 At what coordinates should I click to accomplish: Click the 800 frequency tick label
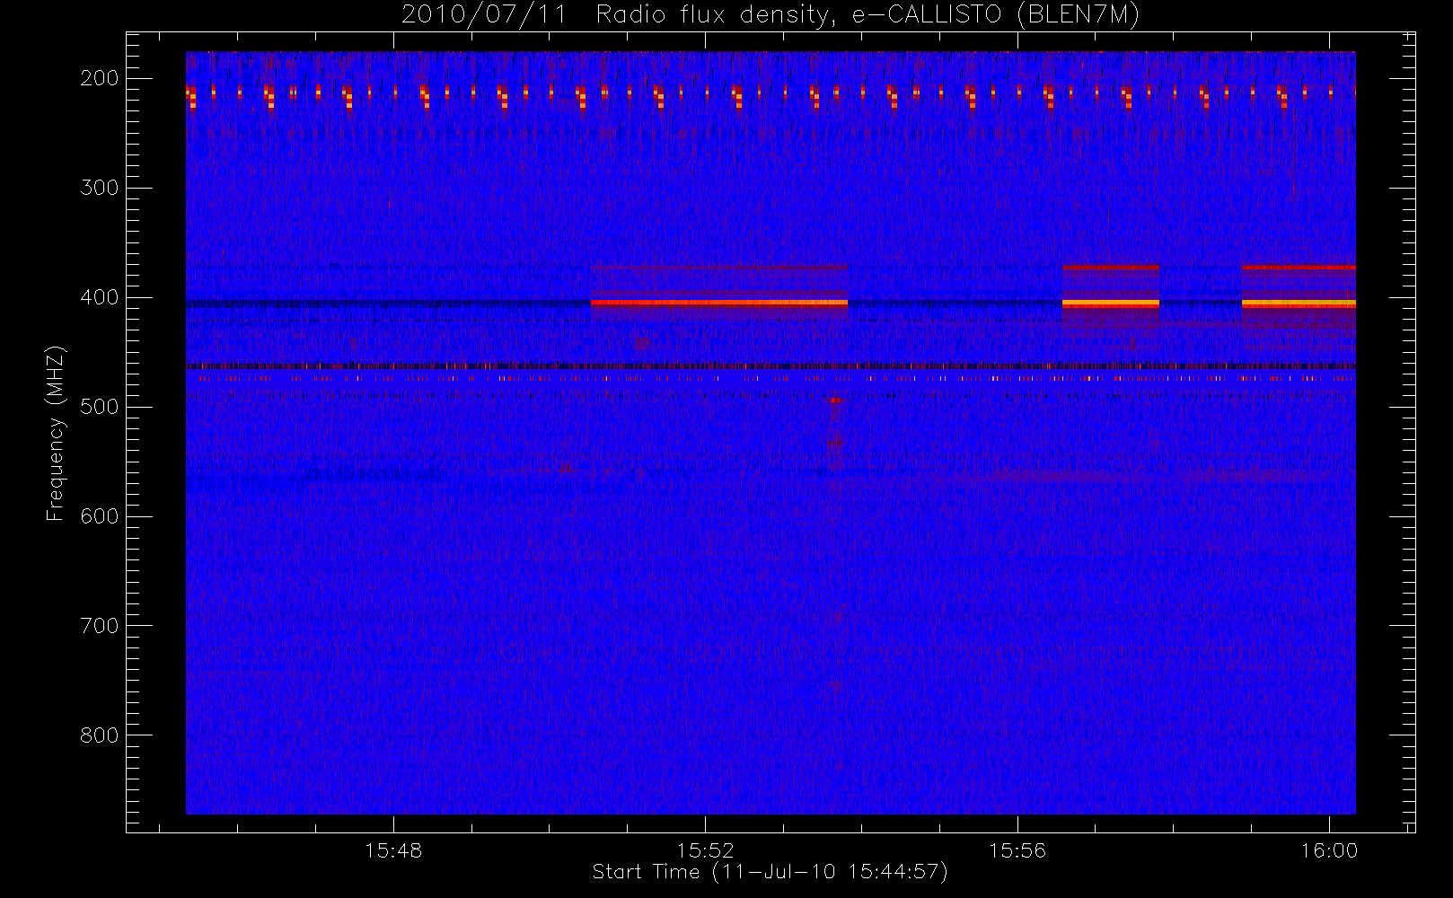coord(100,735)
